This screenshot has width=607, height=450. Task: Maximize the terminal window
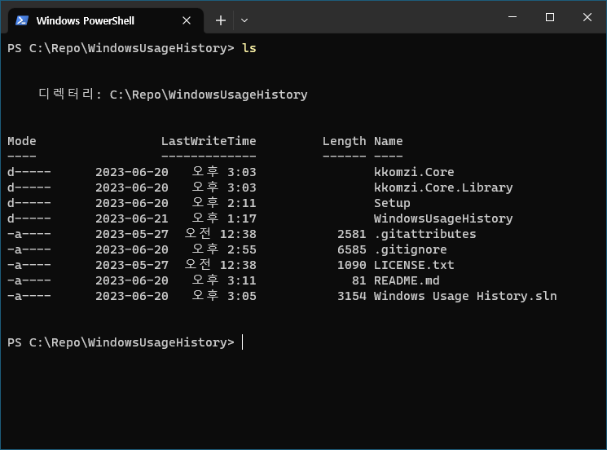[x=549, y=18]
